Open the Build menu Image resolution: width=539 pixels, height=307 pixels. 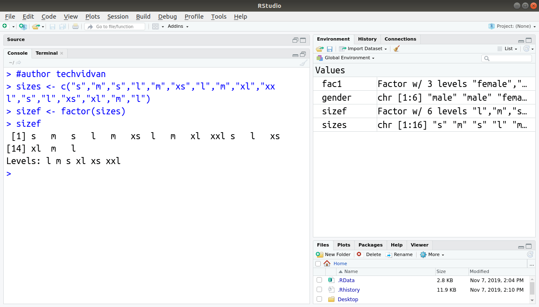(143, 17)
